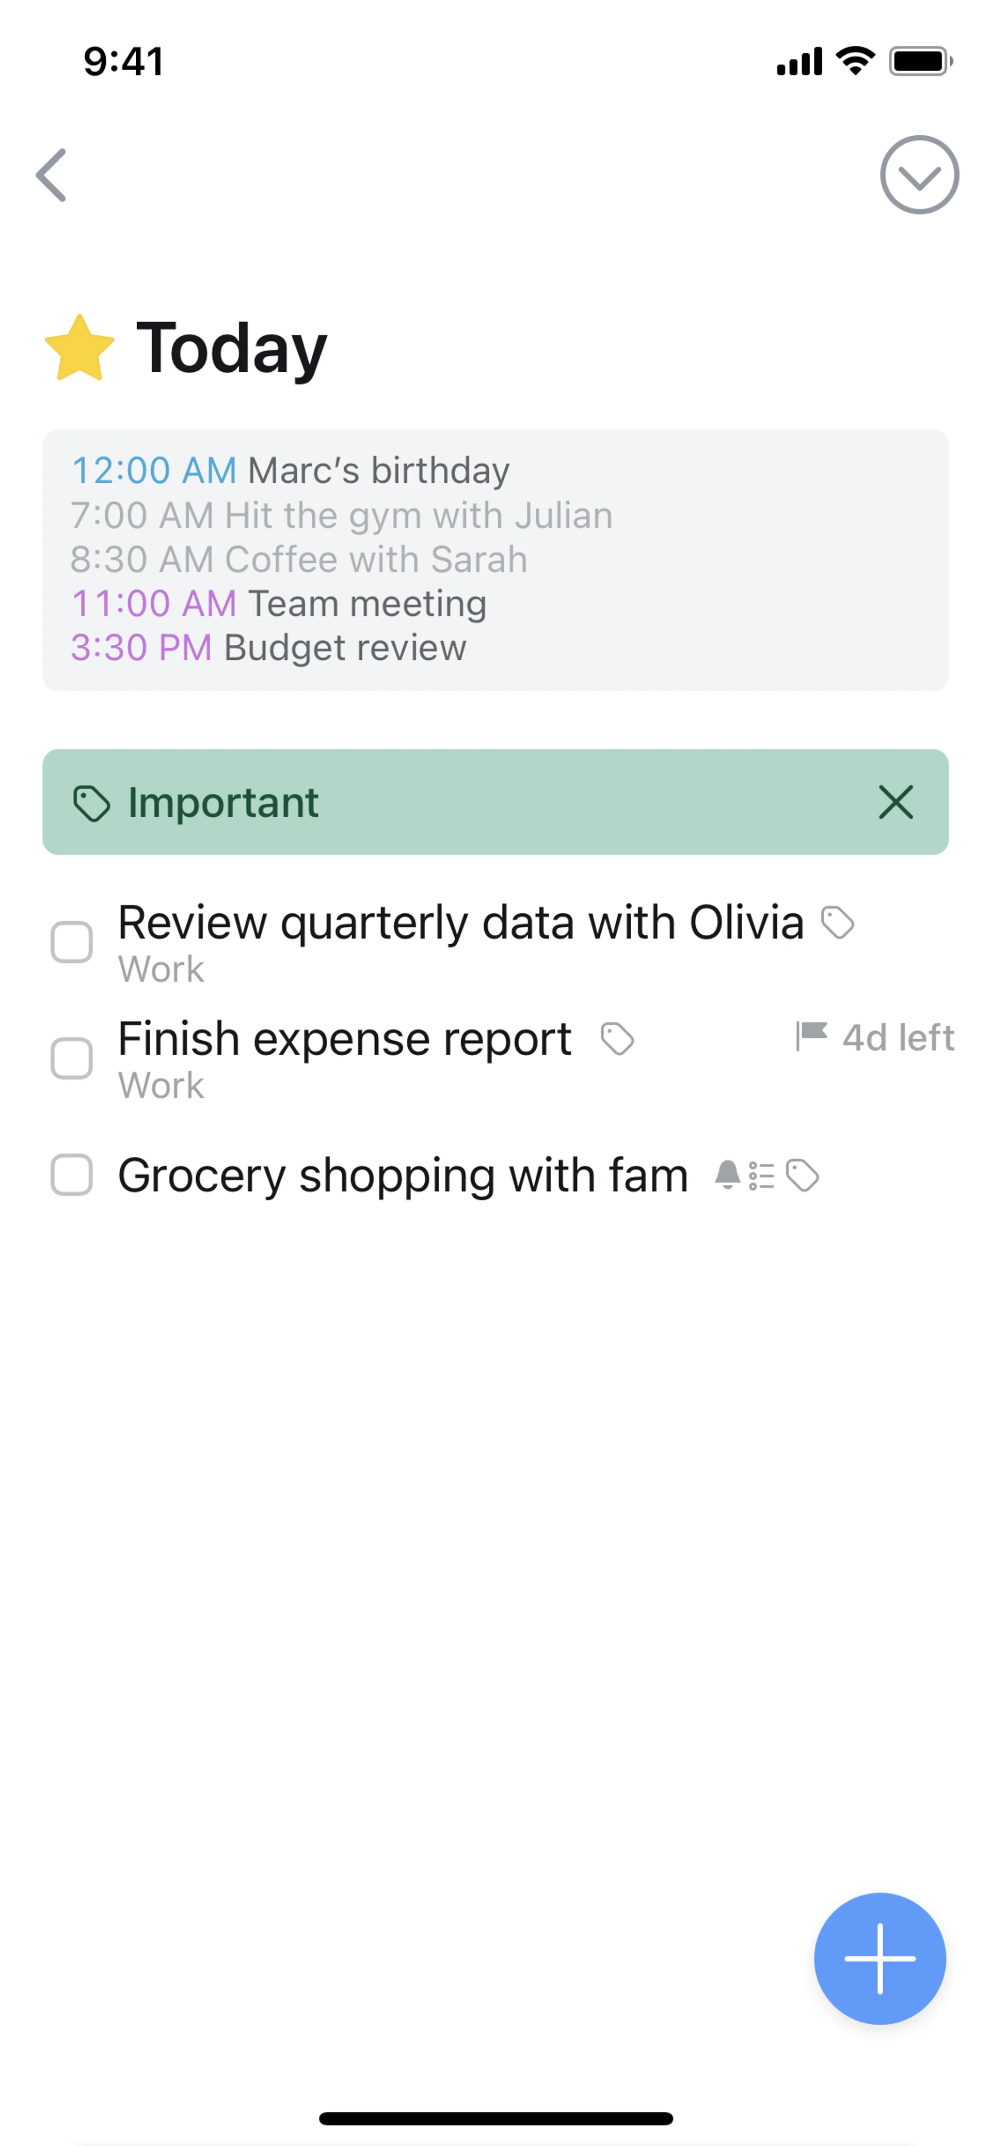The width and height of the screenshot is (991, 2146).
Task: Tap the tag icon in Important banner
Action: coord(91,803)
